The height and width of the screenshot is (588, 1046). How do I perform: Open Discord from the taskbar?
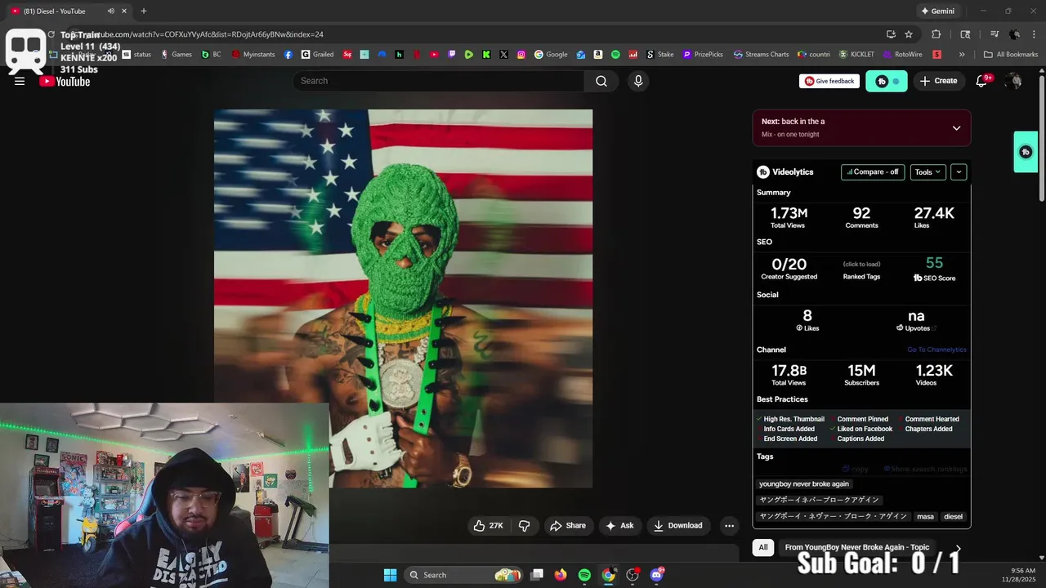(656, 575)
